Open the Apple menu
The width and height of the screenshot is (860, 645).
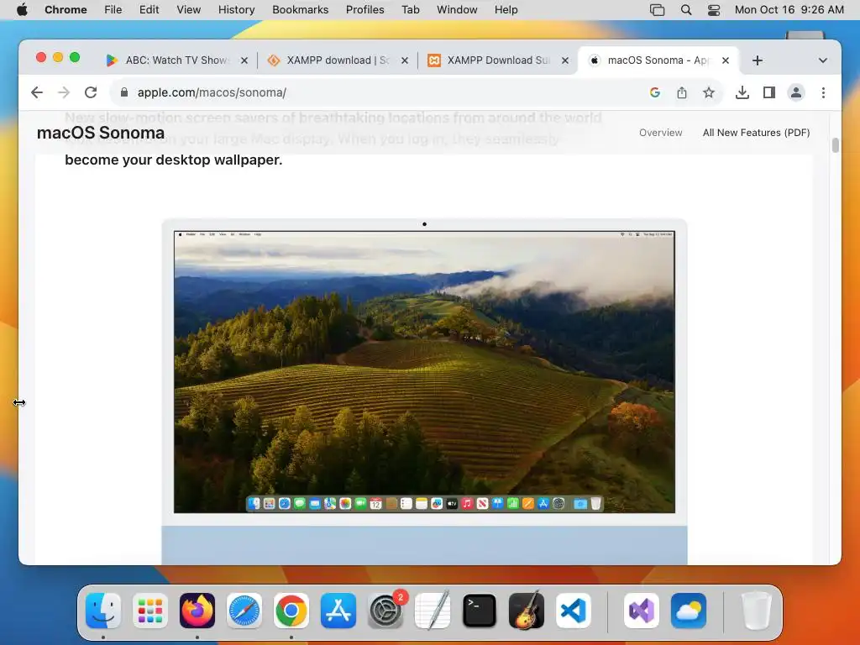[22, 10]
